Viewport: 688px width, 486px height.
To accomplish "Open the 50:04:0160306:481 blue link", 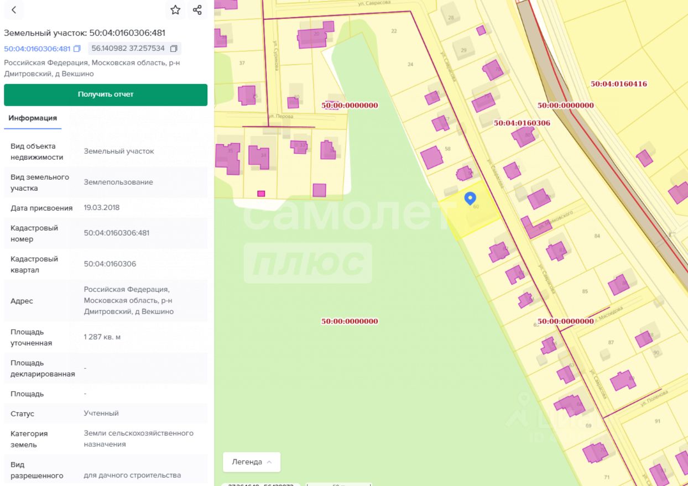I will [x=37, y=49].
